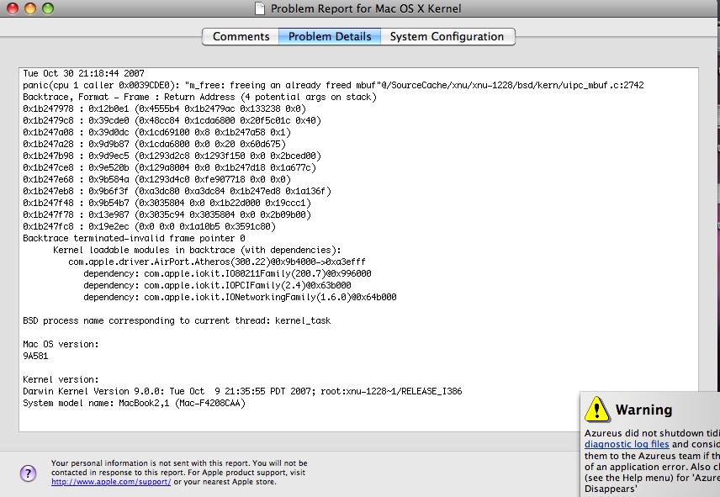Click the purple help question mark button
The image size is (720, 497).
pyautogui.click(x=28, y=473)
